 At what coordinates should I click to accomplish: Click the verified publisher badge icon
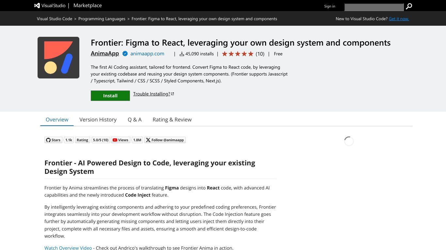click(x=125, y=54)
